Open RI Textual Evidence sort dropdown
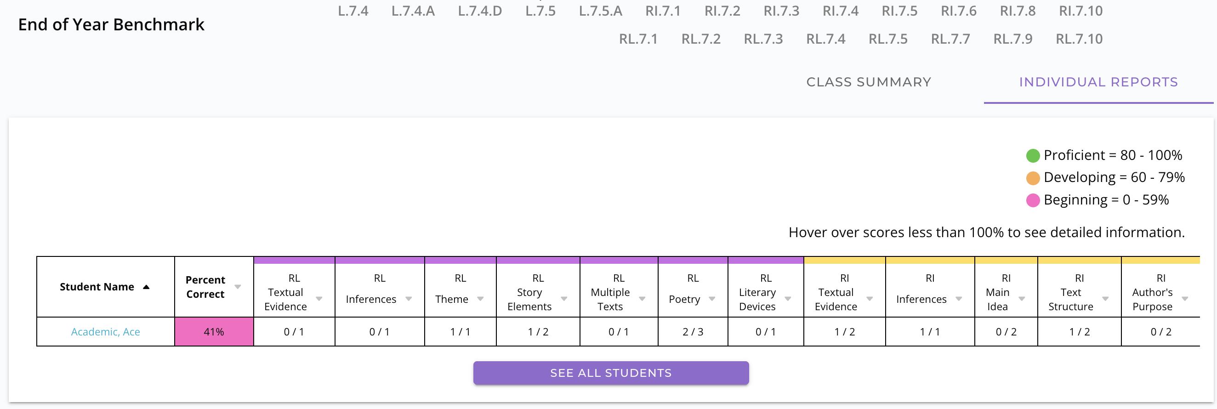Image resolution: width=1217 pixels, height=409 pixels. click(869, 299)
